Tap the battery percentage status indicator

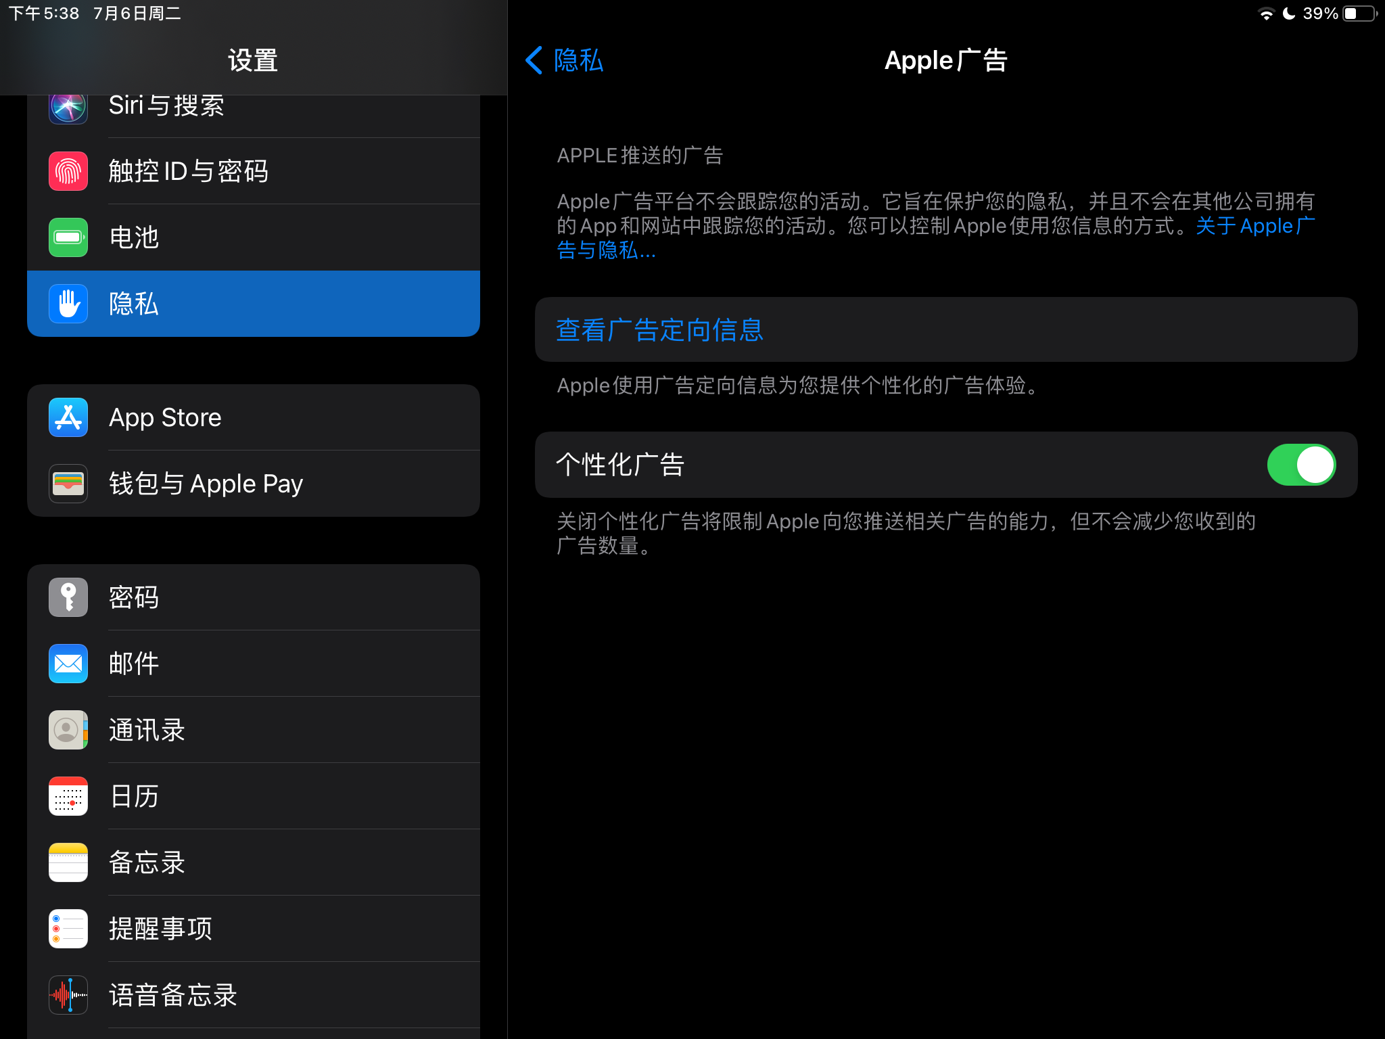click(x=1320, y=14)
